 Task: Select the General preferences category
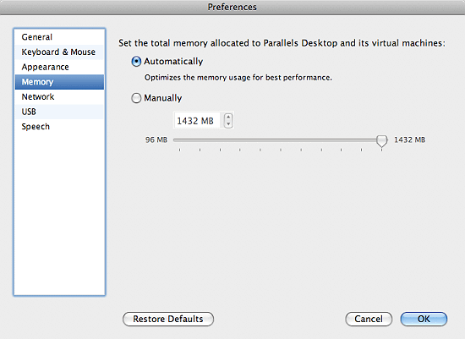coord(59,37)
